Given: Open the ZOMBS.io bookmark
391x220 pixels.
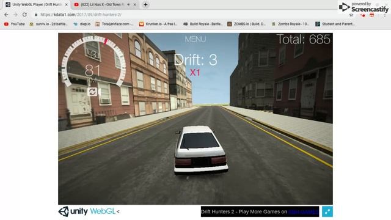Looking at the screenshot, I should click(247, 24).
